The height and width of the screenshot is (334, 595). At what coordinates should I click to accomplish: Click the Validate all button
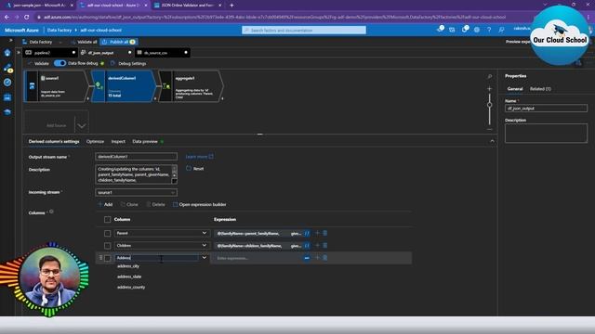(x=85, y=42)
